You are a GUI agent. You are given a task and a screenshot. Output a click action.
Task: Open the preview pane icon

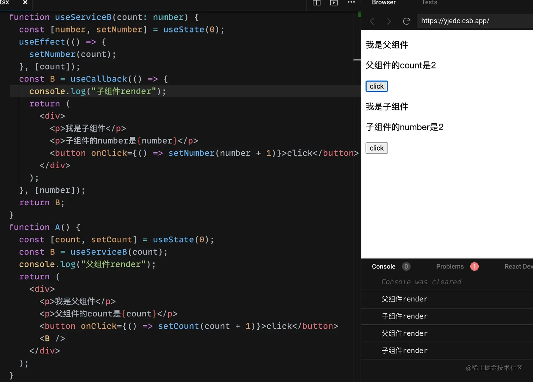pos(334,2)
